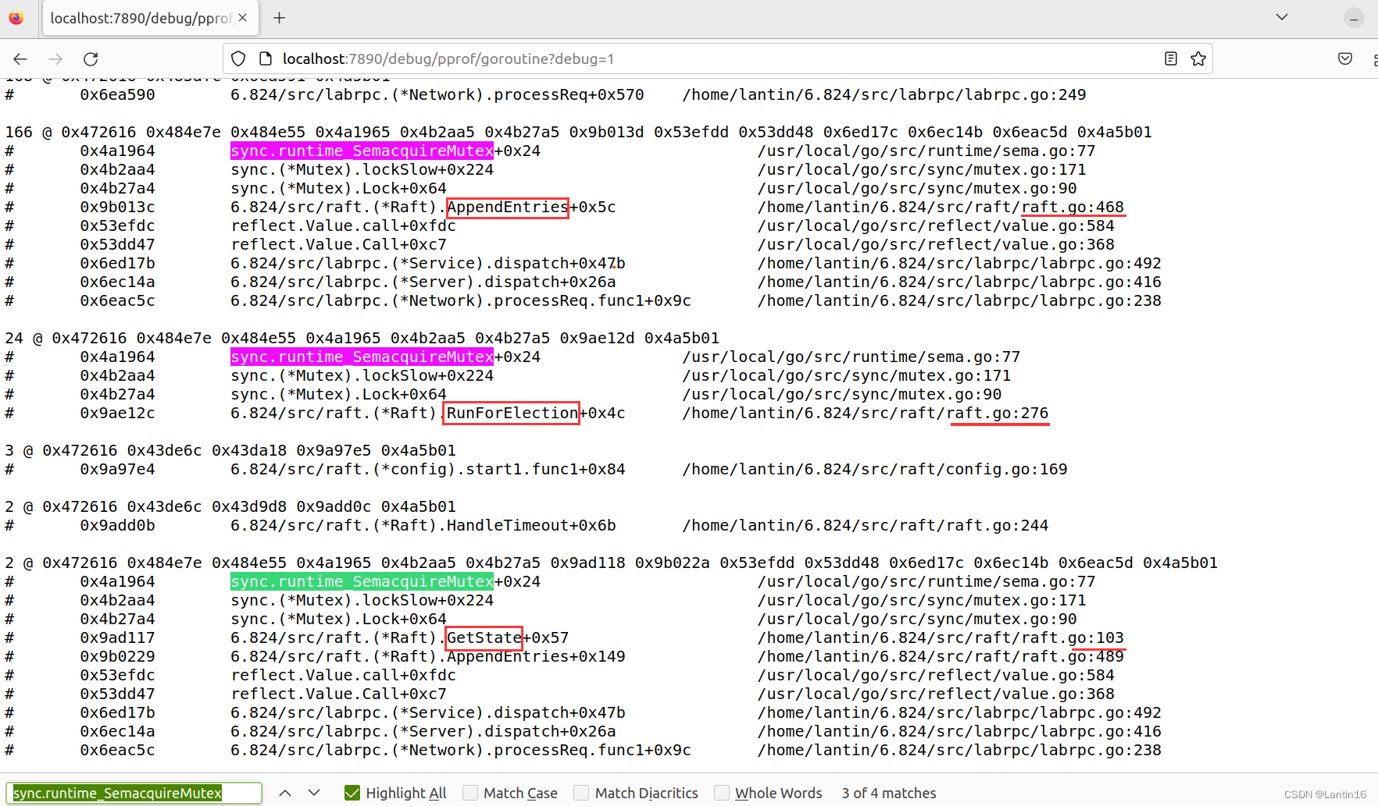The width and height of the screenshot is (1378, 806).
Task: Toggle the Highlight All option
Action: (x=352, y=793)
